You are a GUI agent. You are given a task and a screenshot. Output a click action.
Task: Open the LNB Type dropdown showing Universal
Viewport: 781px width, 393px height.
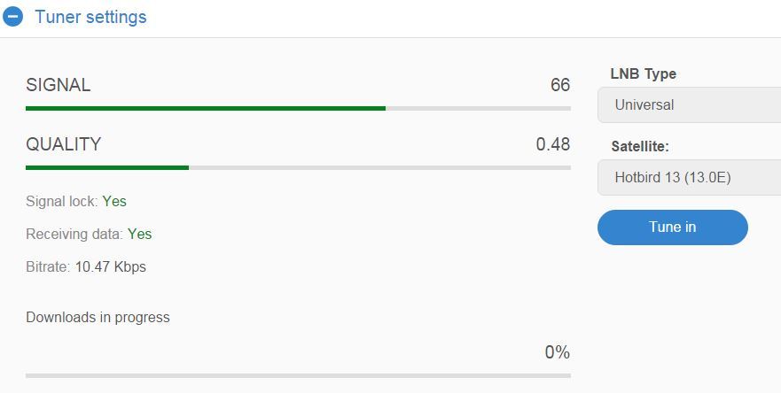pos(690,105)
